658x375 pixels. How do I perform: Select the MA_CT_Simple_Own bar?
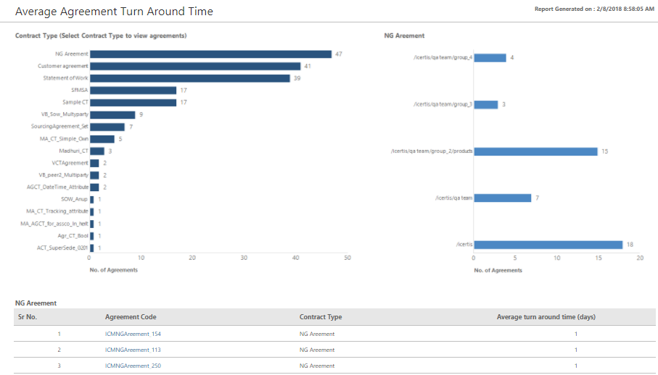tap(102, 139)
